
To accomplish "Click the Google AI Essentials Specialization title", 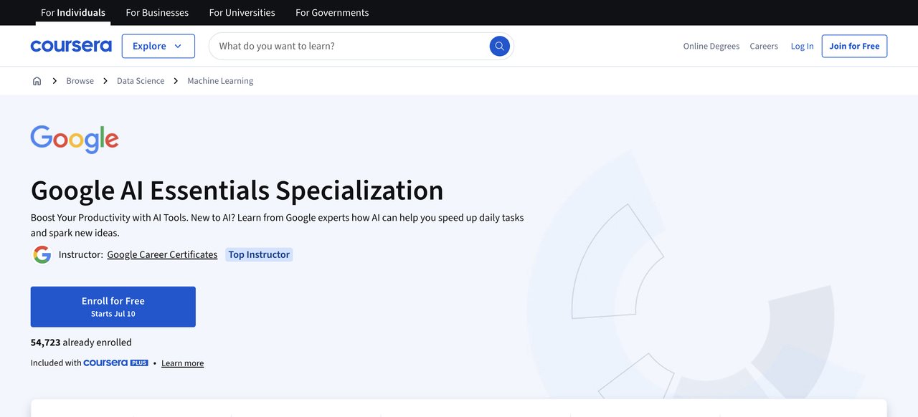I will (x=237, y=191).
